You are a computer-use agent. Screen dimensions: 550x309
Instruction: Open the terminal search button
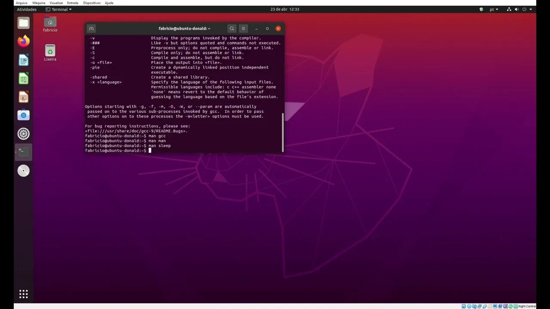tap(232, 28)
